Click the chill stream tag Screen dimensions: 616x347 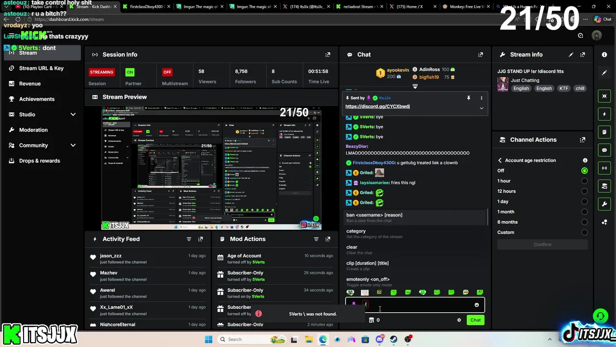coord(580,89)
